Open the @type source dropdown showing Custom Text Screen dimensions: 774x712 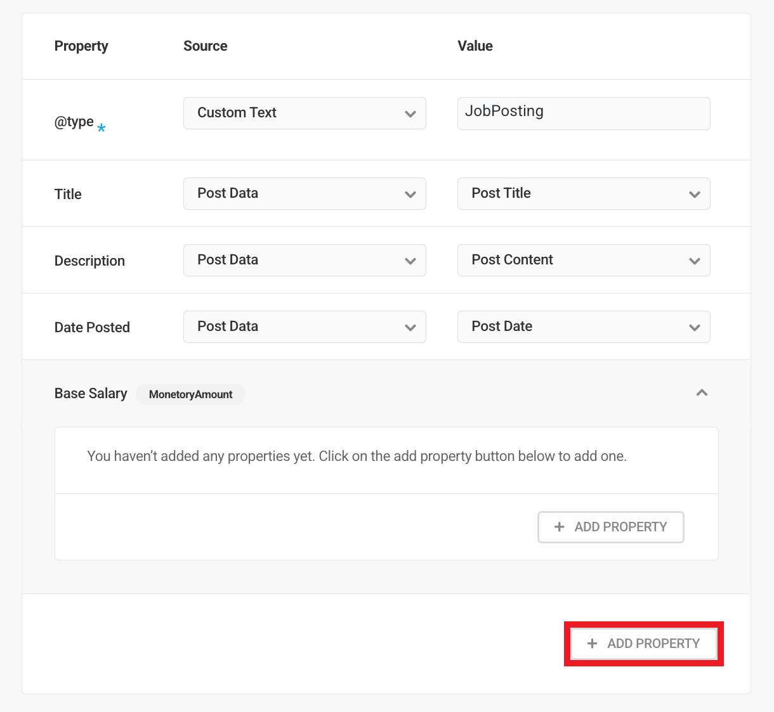[305, 113]
